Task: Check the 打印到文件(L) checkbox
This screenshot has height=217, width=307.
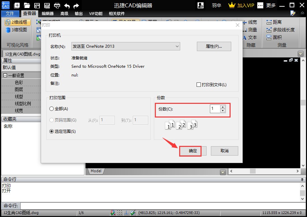Action: 199,84
